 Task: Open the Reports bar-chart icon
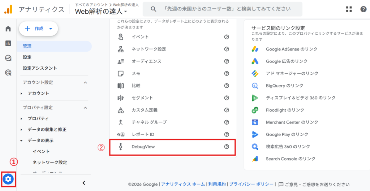[x=8, y=43]
